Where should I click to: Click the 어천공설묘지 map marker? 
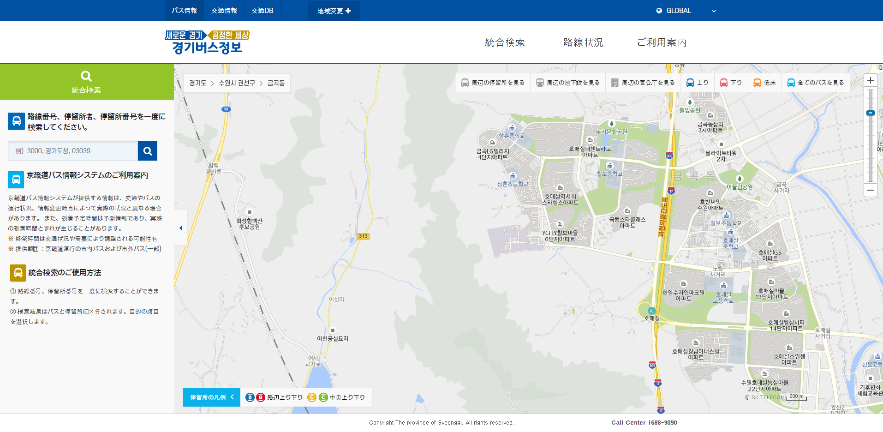coord(333,330)
